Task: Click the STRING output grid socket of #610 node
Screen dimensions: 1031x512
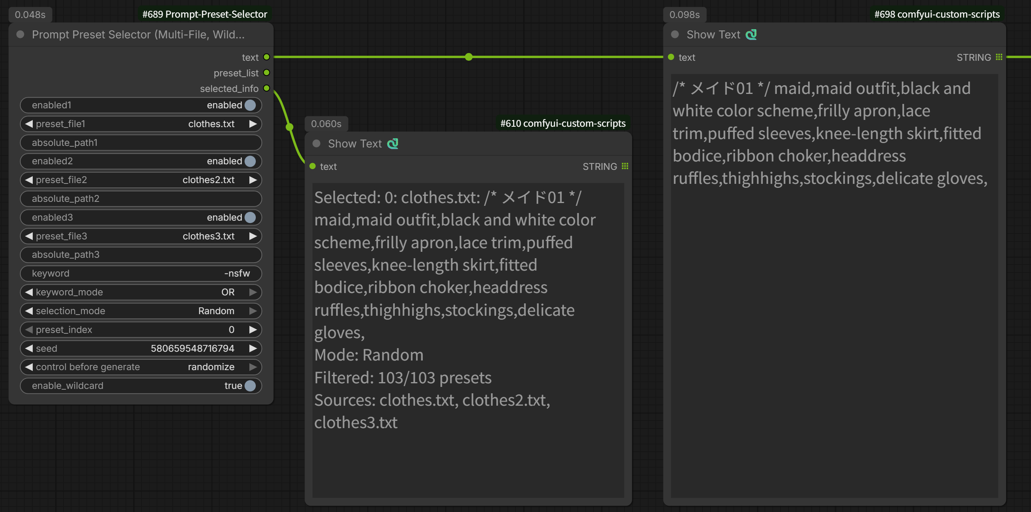Action: pyautogui.click(x=625, y=166)
